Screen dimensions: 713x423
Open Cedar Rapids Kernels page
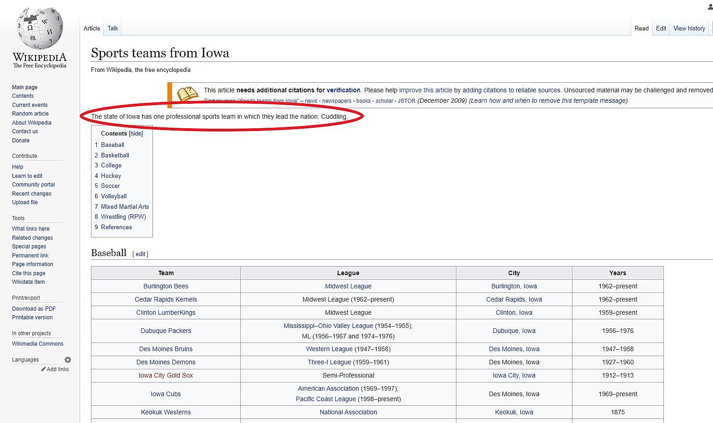coord(166,299)
